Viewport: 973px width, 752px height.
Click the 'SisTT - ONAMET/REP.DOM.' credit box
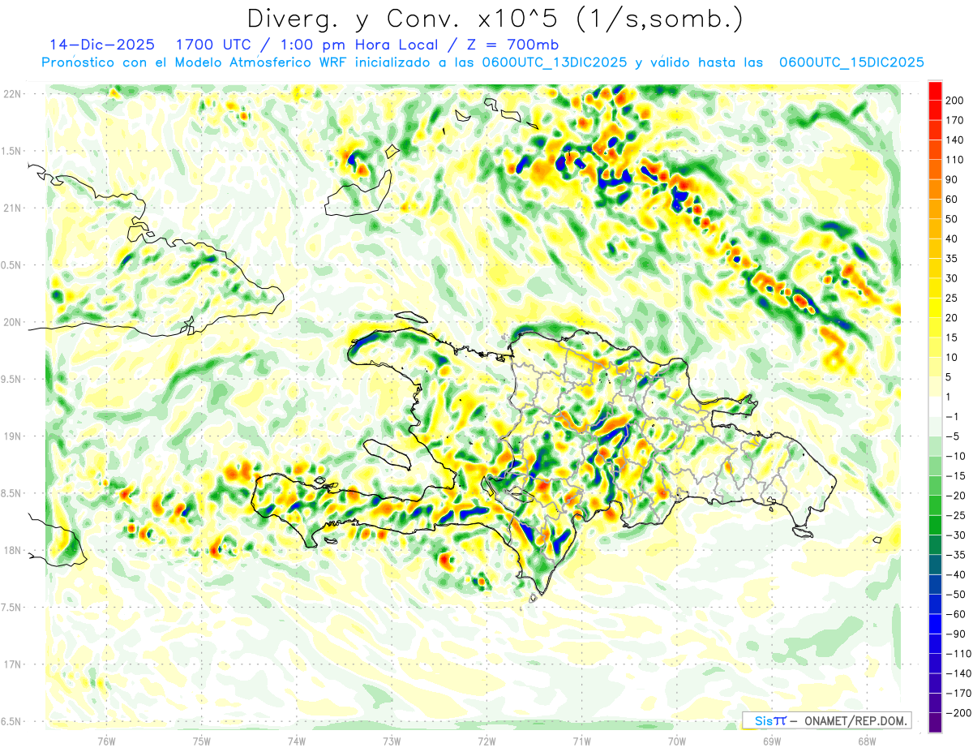827,720
